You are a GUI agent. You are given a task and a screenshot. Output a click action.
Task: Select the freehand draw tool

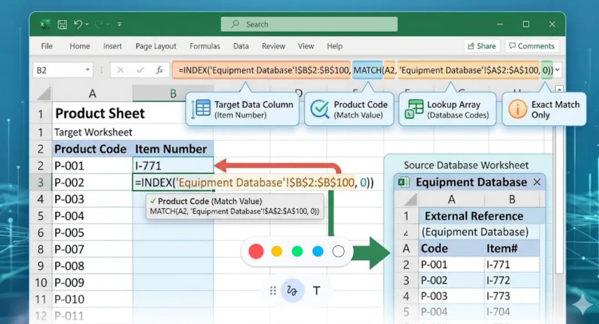click(292, 291)
